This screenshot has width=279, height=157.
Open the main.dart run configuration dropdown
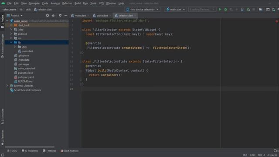[175, 10]
